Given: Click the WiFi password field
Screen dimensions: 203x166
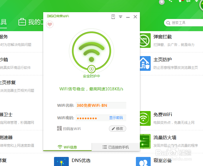Looking at the screenshot, I should tap(101, 118).
